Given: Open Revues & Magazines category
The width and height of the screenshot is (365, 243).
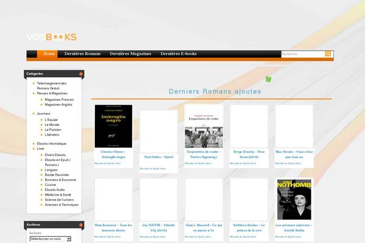Looking at the screenshot, I should (52, 93).
